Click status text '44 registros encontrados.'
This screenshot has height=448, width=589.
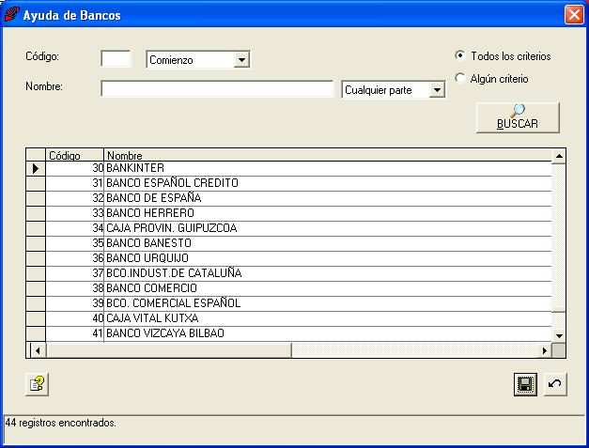(x=60, y=423)
